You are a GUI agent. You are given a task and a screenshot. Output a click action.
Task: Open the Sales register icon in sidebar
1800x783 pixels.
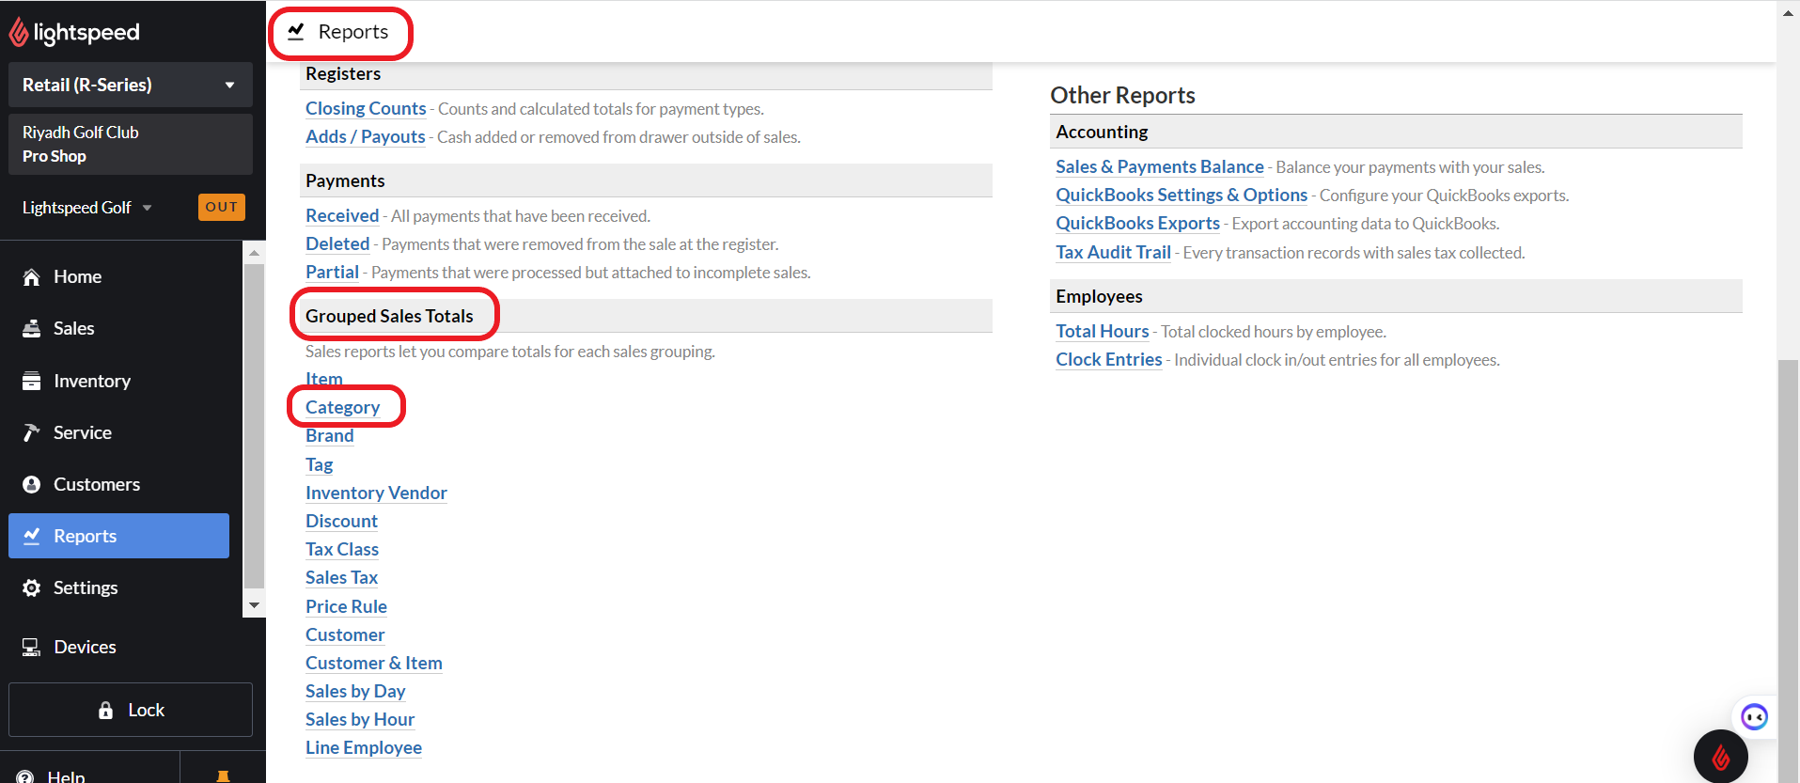pos(32,328)
